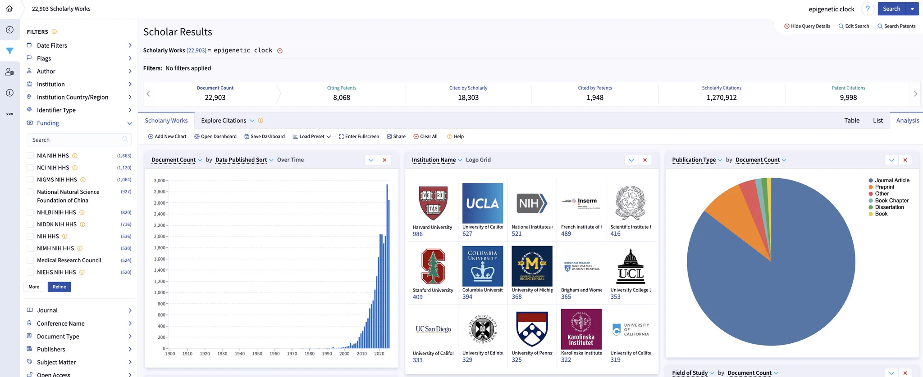This screenshot has height=377, width=923.
Task: Open the filter funnel sidebar icon
Action: [x=9, y=51]
